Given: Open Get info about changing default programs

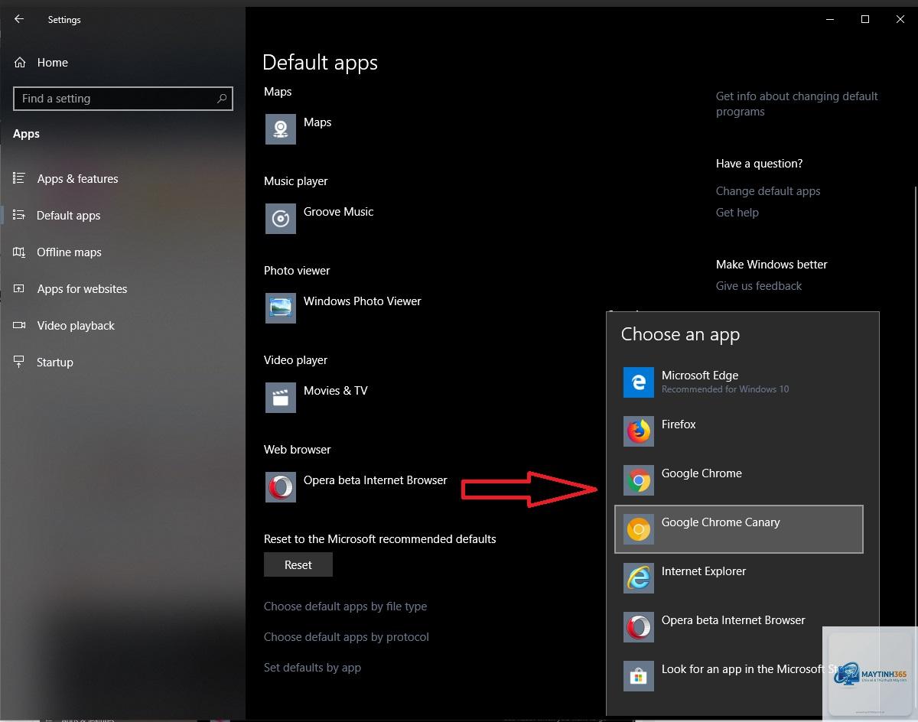Looking at the screenshot, I should 796,103.
